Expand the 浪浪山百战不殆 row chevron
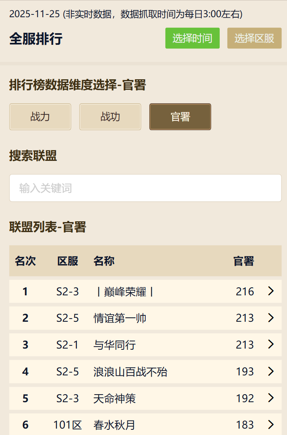The width and height of the screenshot is (287, 435). click(x=271, y=372)
